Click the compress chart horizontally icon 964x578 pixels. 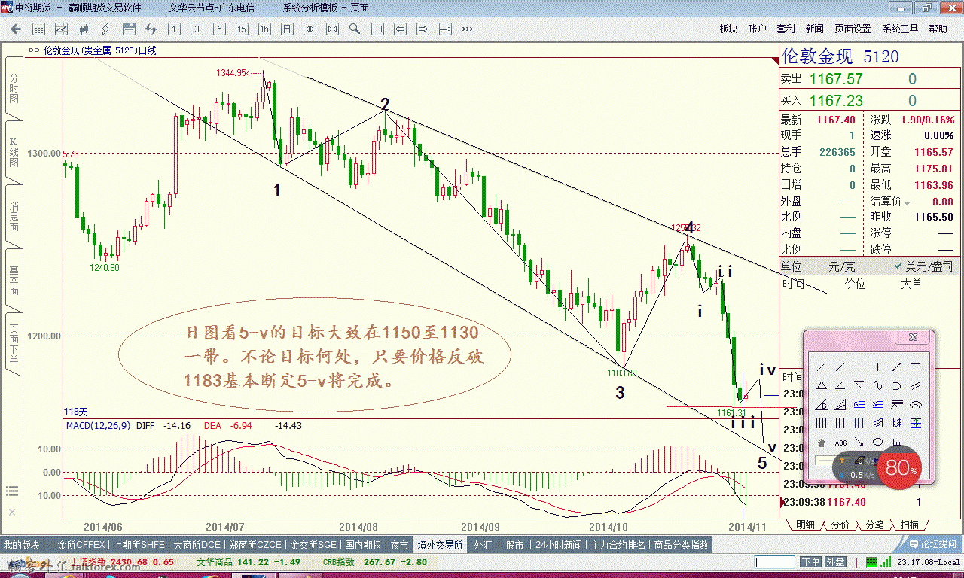coord(332,29)
